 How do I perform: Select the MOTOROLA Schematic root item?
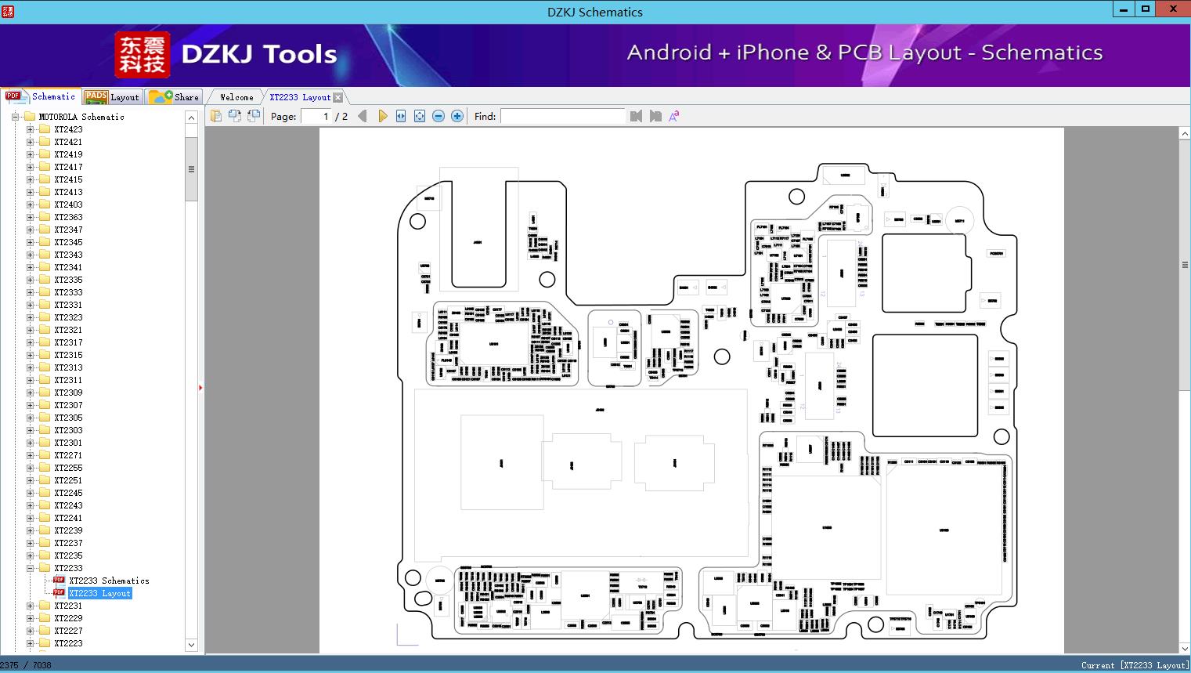click(x=81, y=117)
